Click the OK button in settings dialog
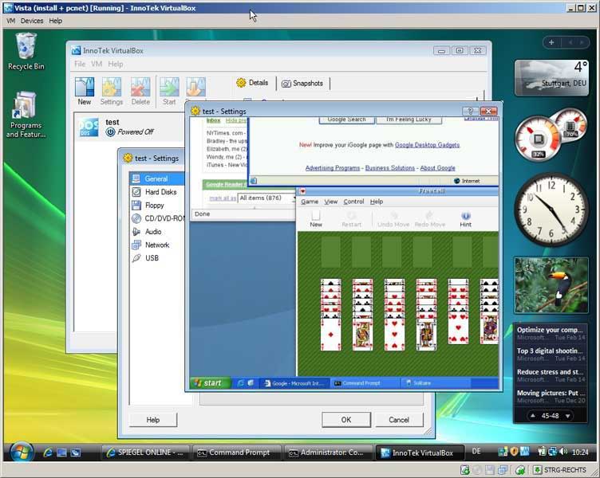This screenshot has height=478, width=600. [x=346, y=420]
